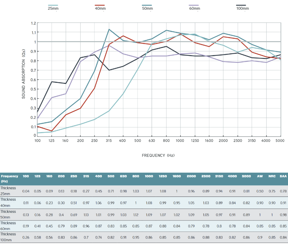This screenshot has width=288, height=252.
Task: Select the Thickness 100mm row label
Action: (x=8, y=237)
